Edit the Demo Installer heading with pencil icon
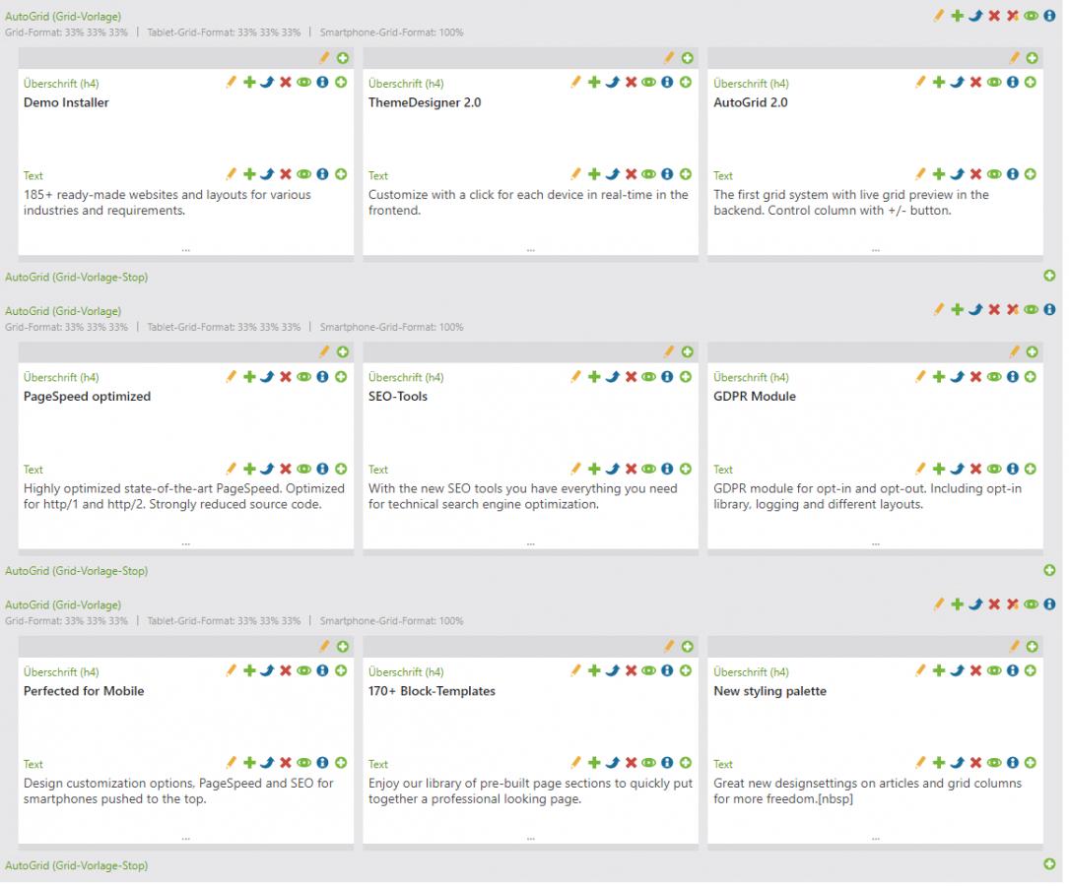Image resolution: width=1069 pixels, height=886 pixels. coord(231,83)
